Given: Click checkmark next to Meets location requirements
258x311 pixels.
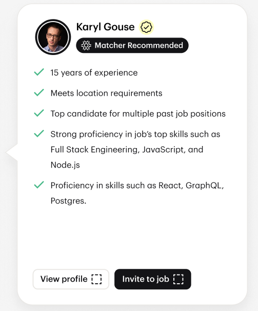Looking at the screenshot, I should tap(39, 93).
